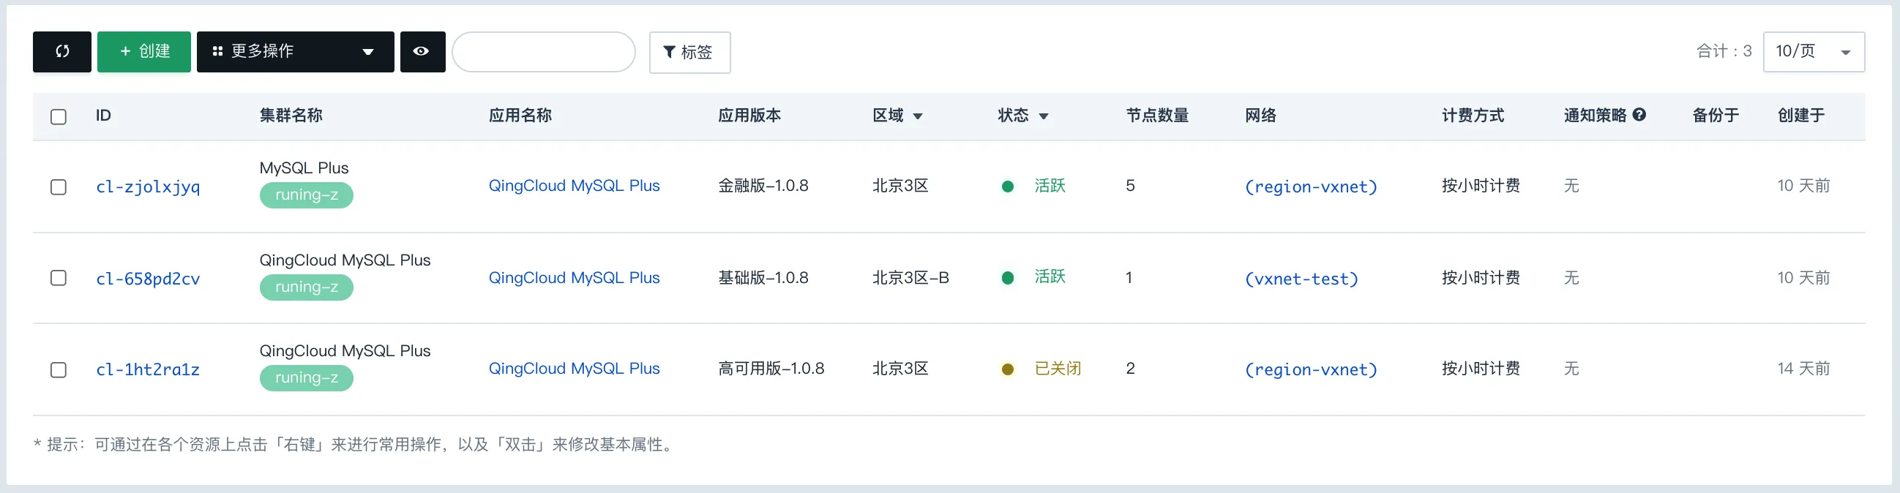Open the 更多操作 dropdown menu
Viewport: 1900px width, 493px height.
295,52
